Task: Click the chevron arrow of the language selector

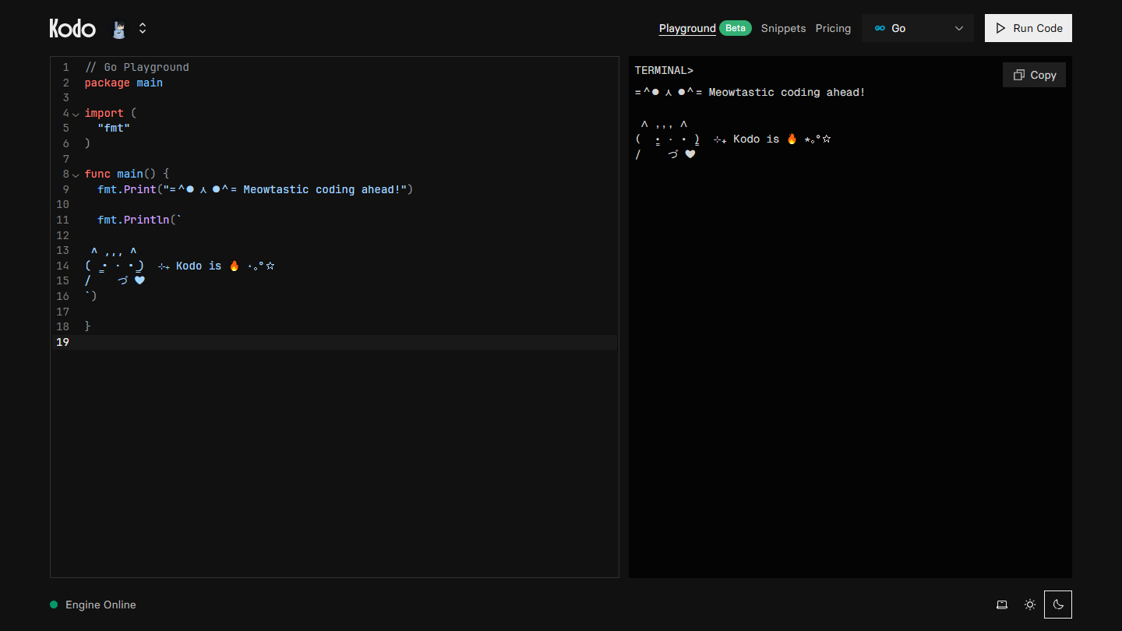Action: point(959,28)
